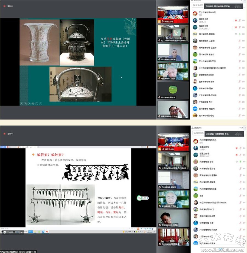Open more options in slideshow control bar
The image size is (247, 253).
[x=40, y=104]
